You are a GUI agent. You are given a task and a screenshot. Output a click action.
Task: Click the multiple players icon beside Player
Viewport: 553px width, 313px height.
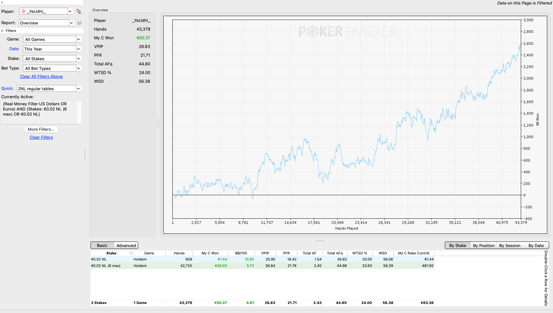(79, 11)
